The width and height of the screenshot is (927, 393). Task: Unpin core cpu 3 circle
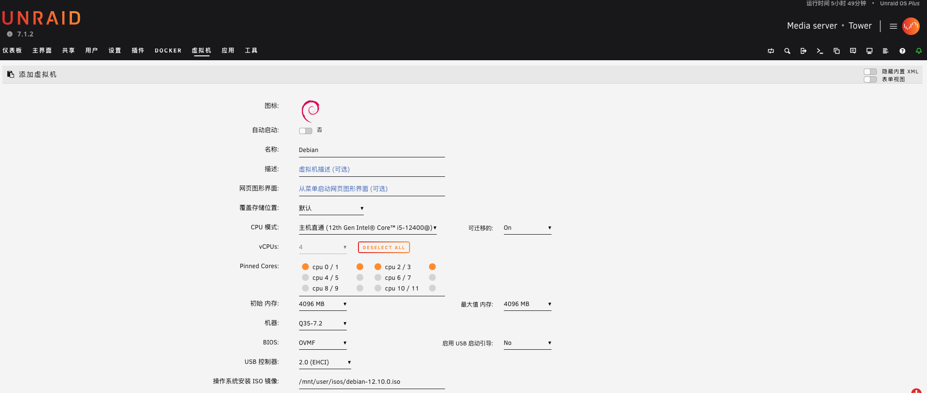coord(432,267)
